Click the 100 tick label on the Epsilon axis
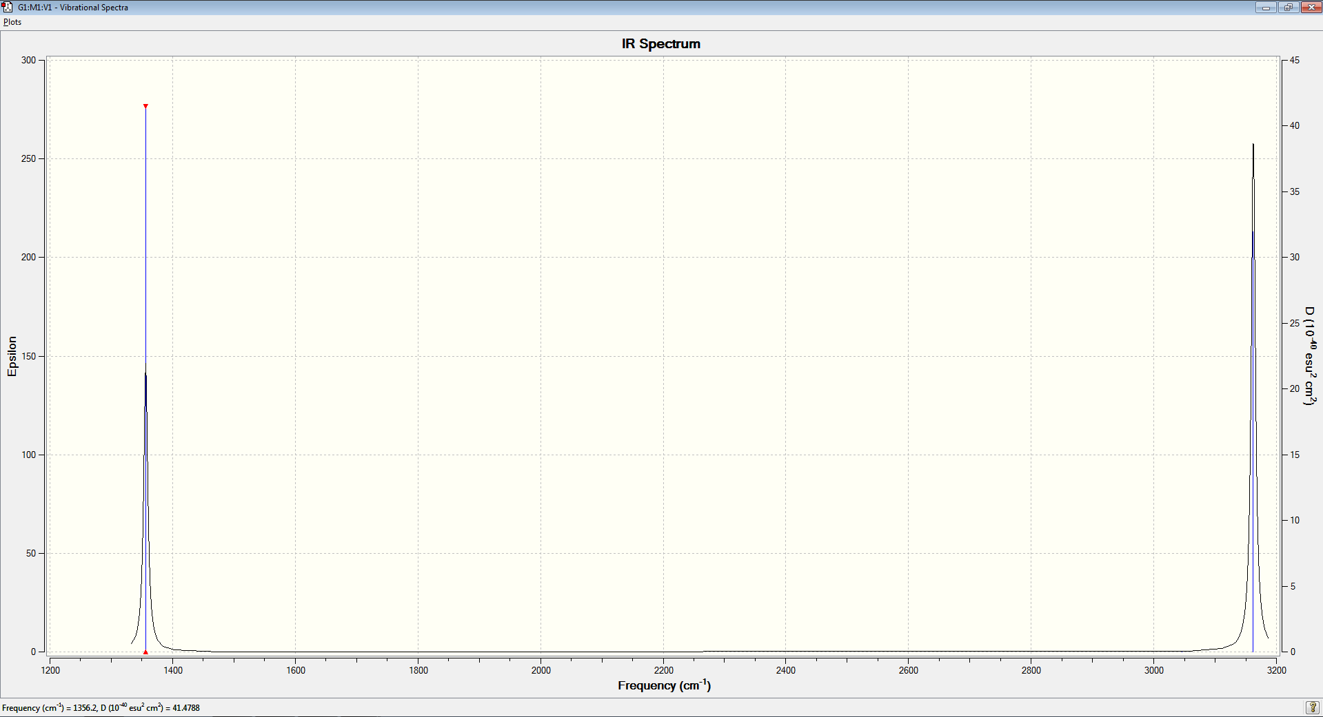Image resolution: width=1323 pixels, height=717 pixels. coord(28,455)
